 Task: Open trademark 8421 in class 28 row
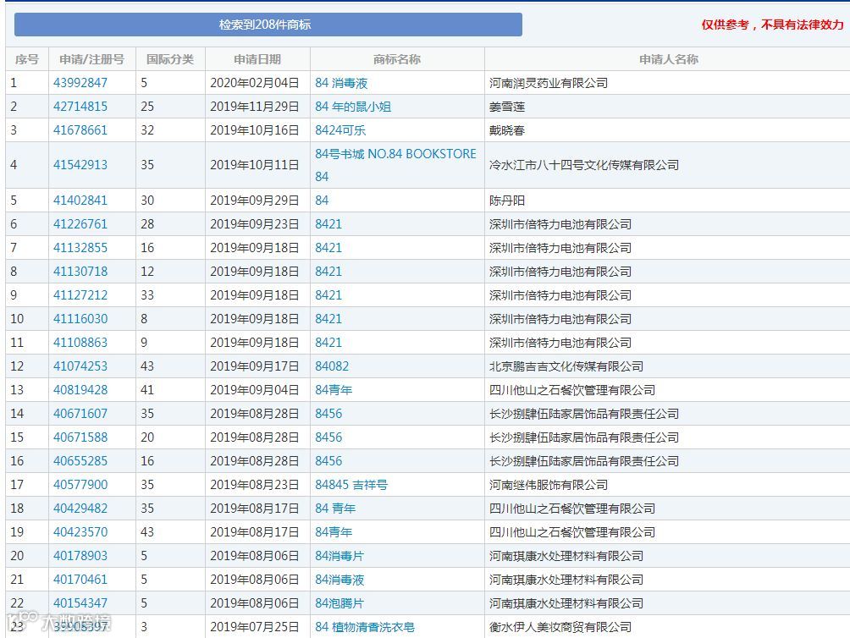point(328,224)
